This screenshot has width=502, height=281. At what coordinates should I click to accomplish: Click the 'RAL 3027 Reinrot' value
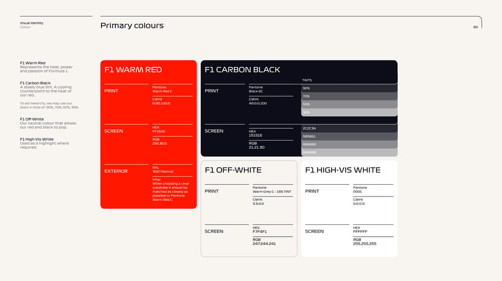coord(163,169)
